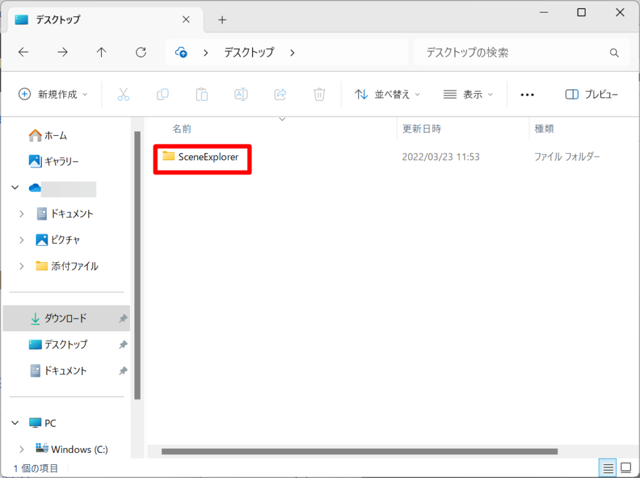Click the OneDrive sync icon in the address bar

(x=181, y=53)
